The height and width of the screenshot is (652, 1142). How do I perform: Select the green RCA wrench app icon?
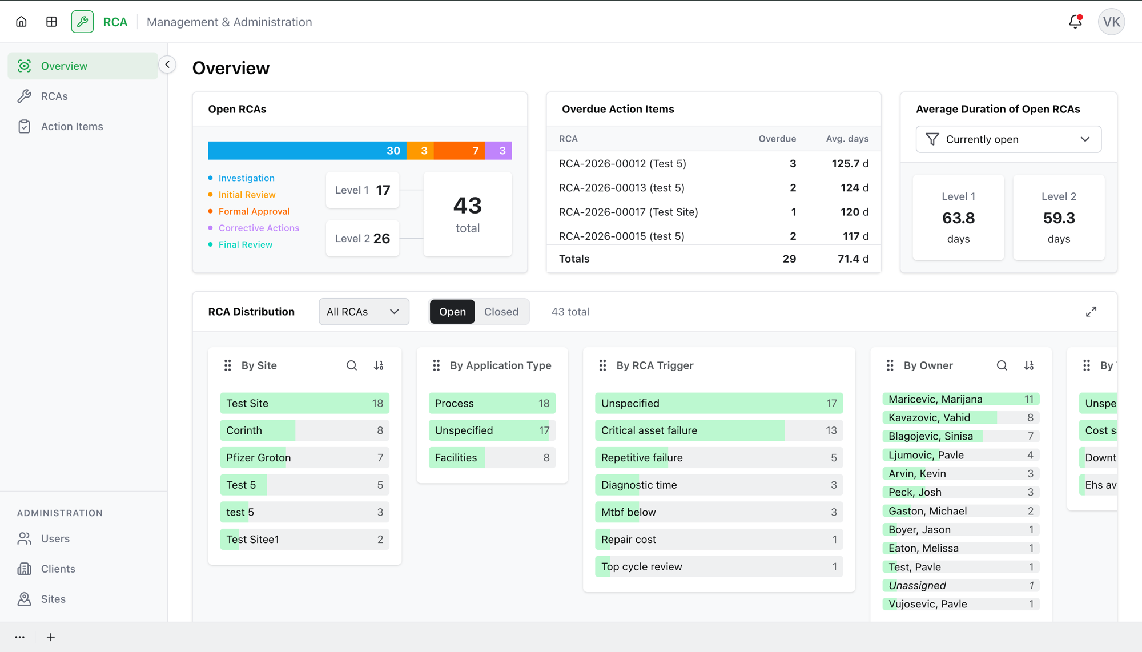(83, 22)
